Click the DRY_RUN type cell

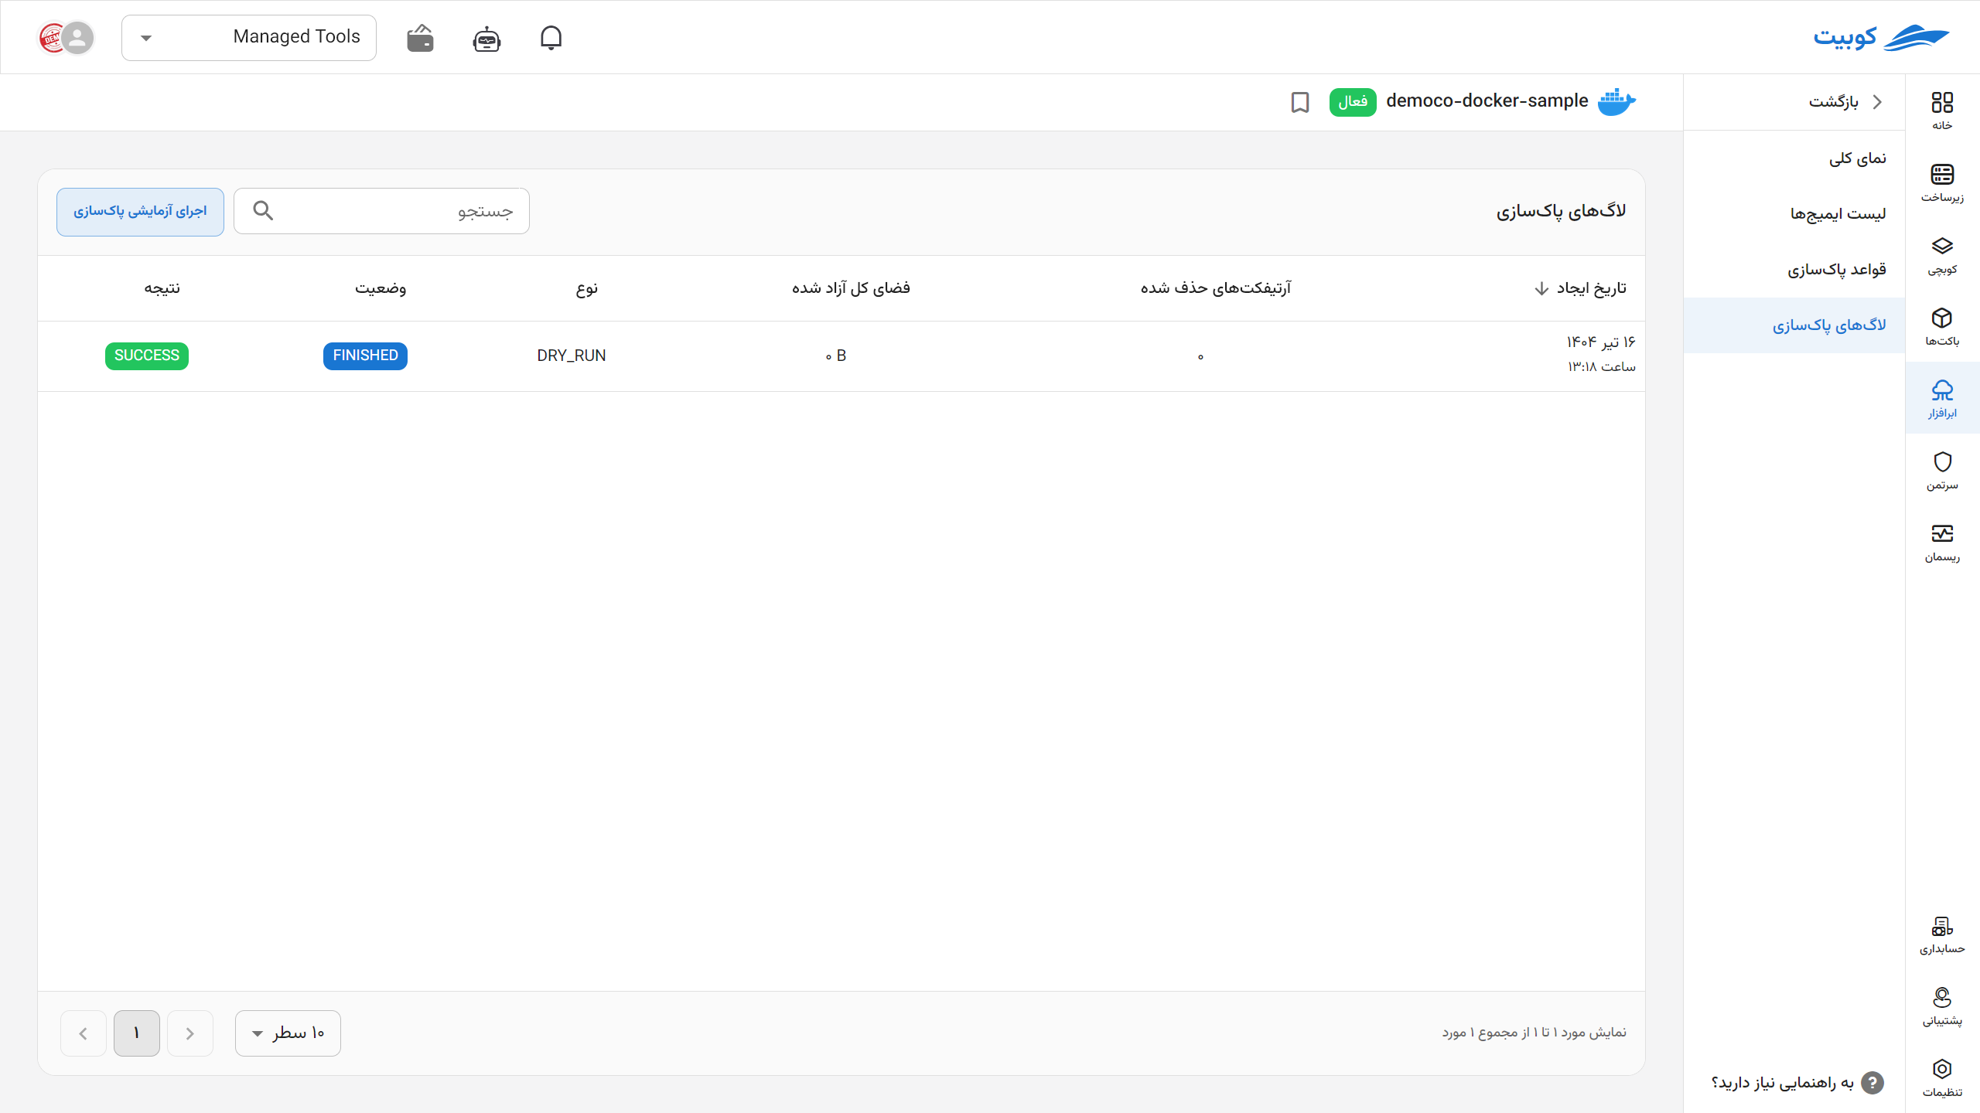pyautogui.click(x=572, y=356)
